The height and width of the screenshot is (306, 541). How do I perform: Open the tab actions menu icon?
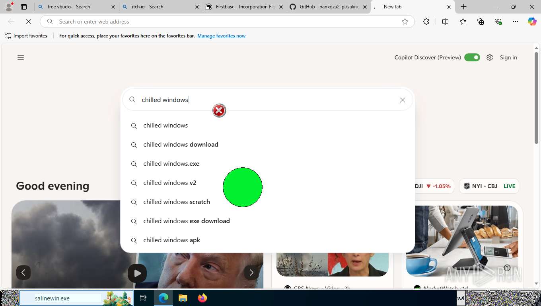[x=24, y=7]
